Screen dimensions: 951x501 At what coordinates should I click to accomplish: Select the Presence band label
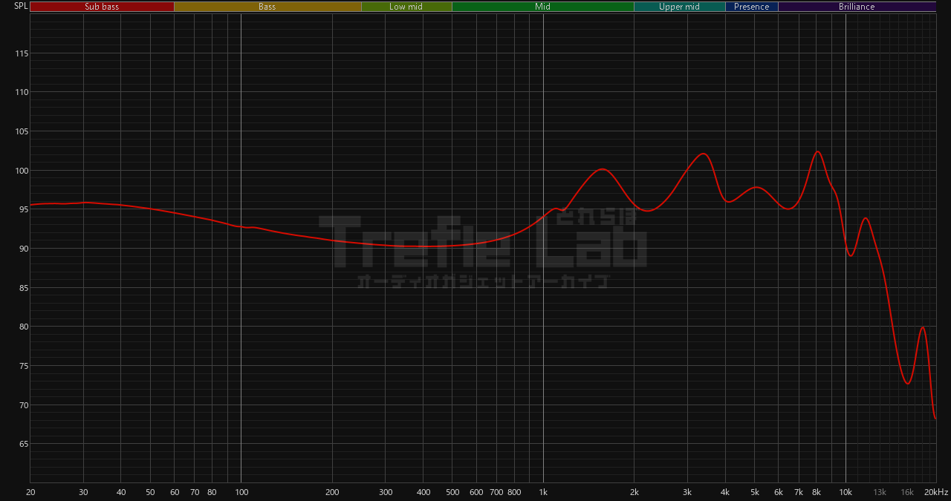click(751, 7)
